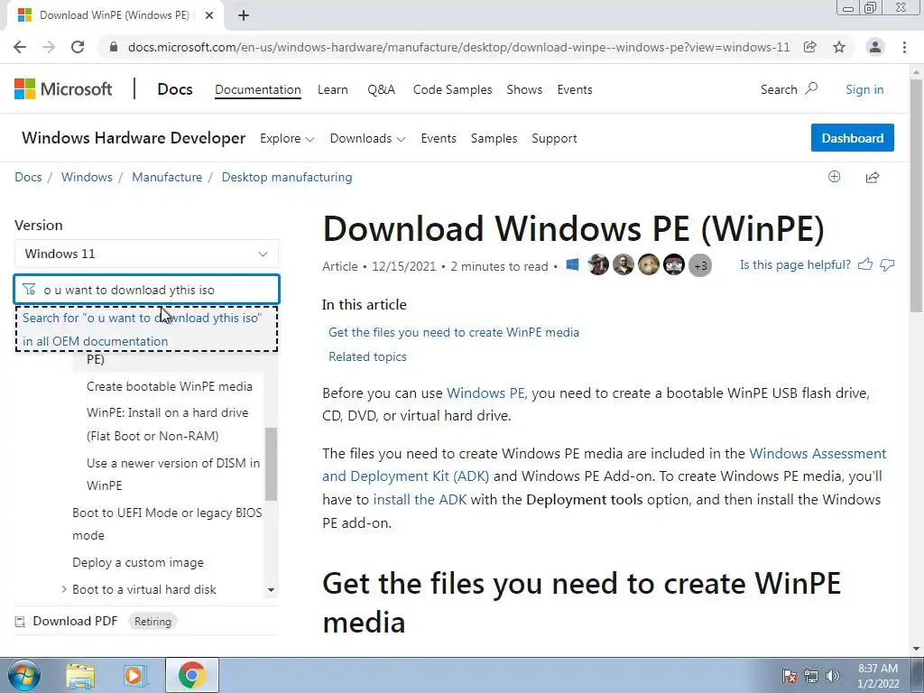The image size is (924, 693).
Task: Click the filter icon in search box
Action: coord(29,290)
